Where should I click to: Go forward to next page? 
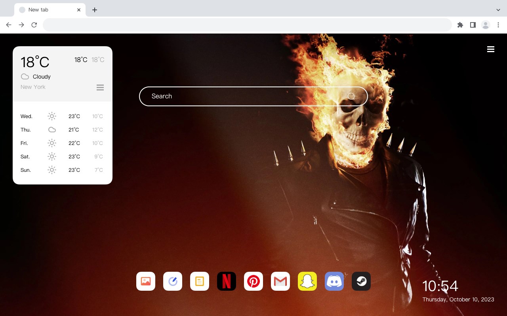21,25
